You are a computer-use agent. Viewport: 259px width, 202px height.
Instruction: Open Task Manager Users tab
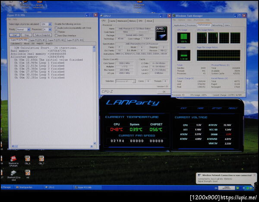(x=227, y=25)
